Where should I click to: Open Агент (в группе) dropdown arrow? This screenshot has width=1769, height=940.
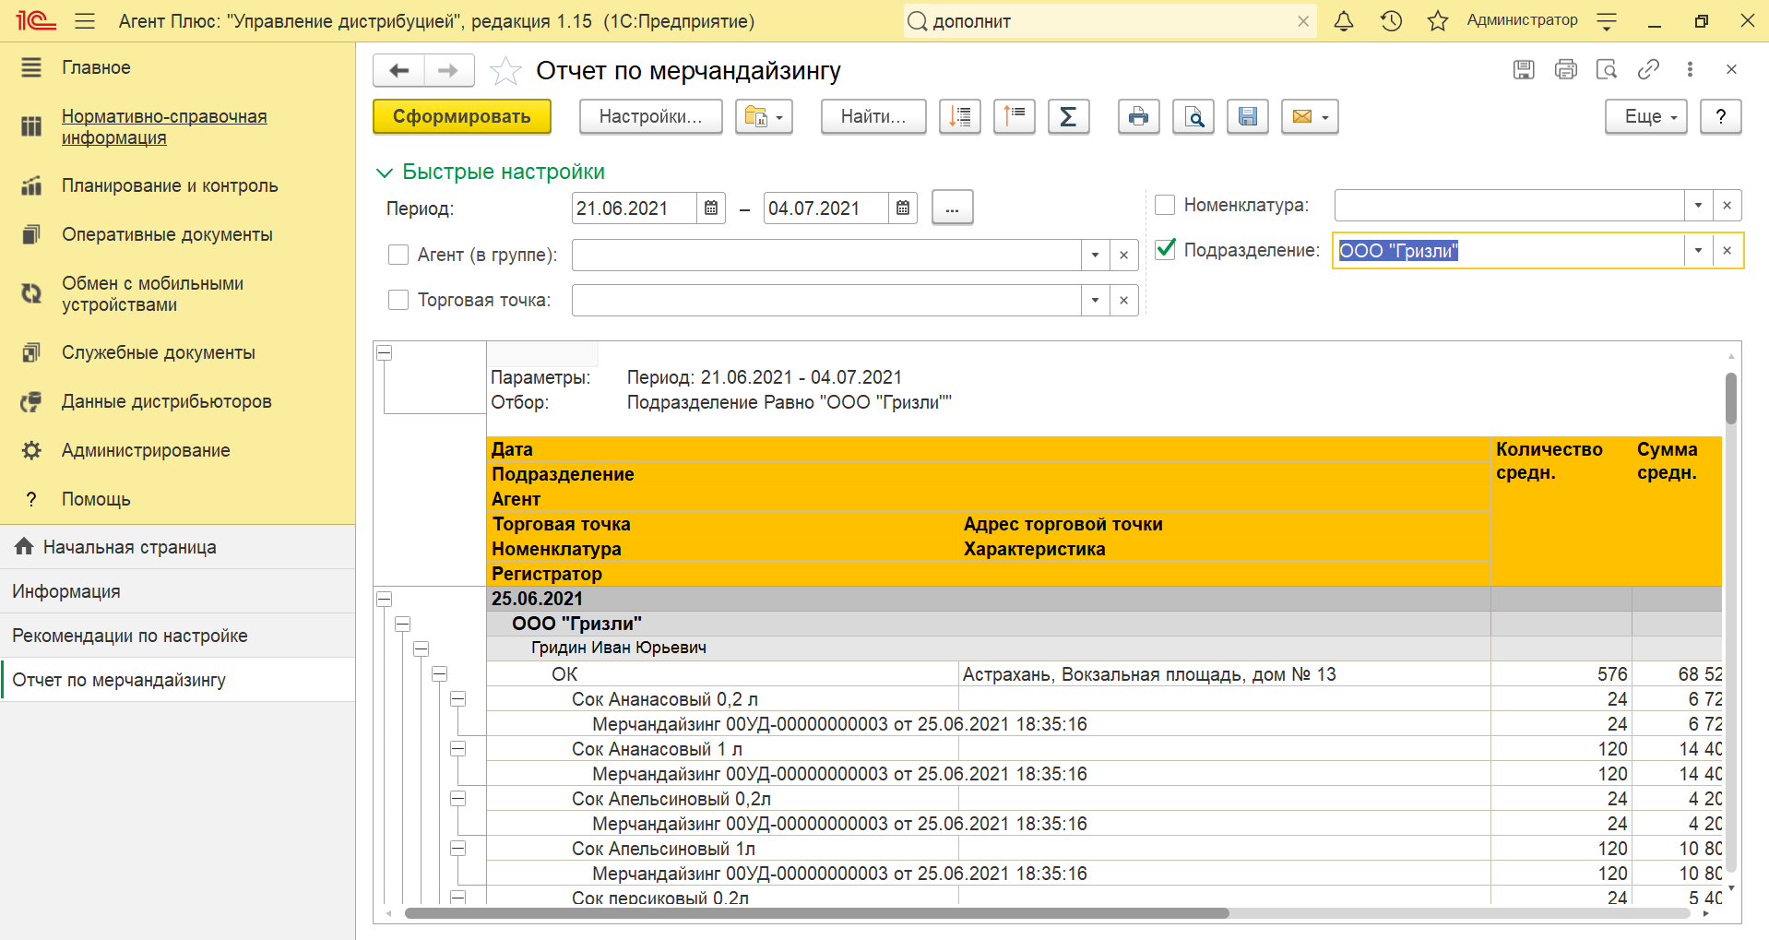tap(1095, 255)
